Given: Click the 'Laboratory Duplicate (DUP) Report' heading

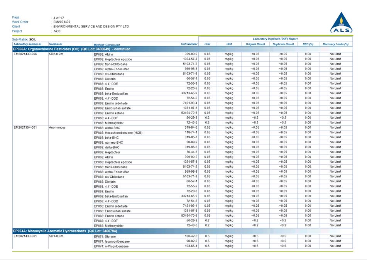Looking at the screenshot, I should pyautogui.click(x=275, y=39).
